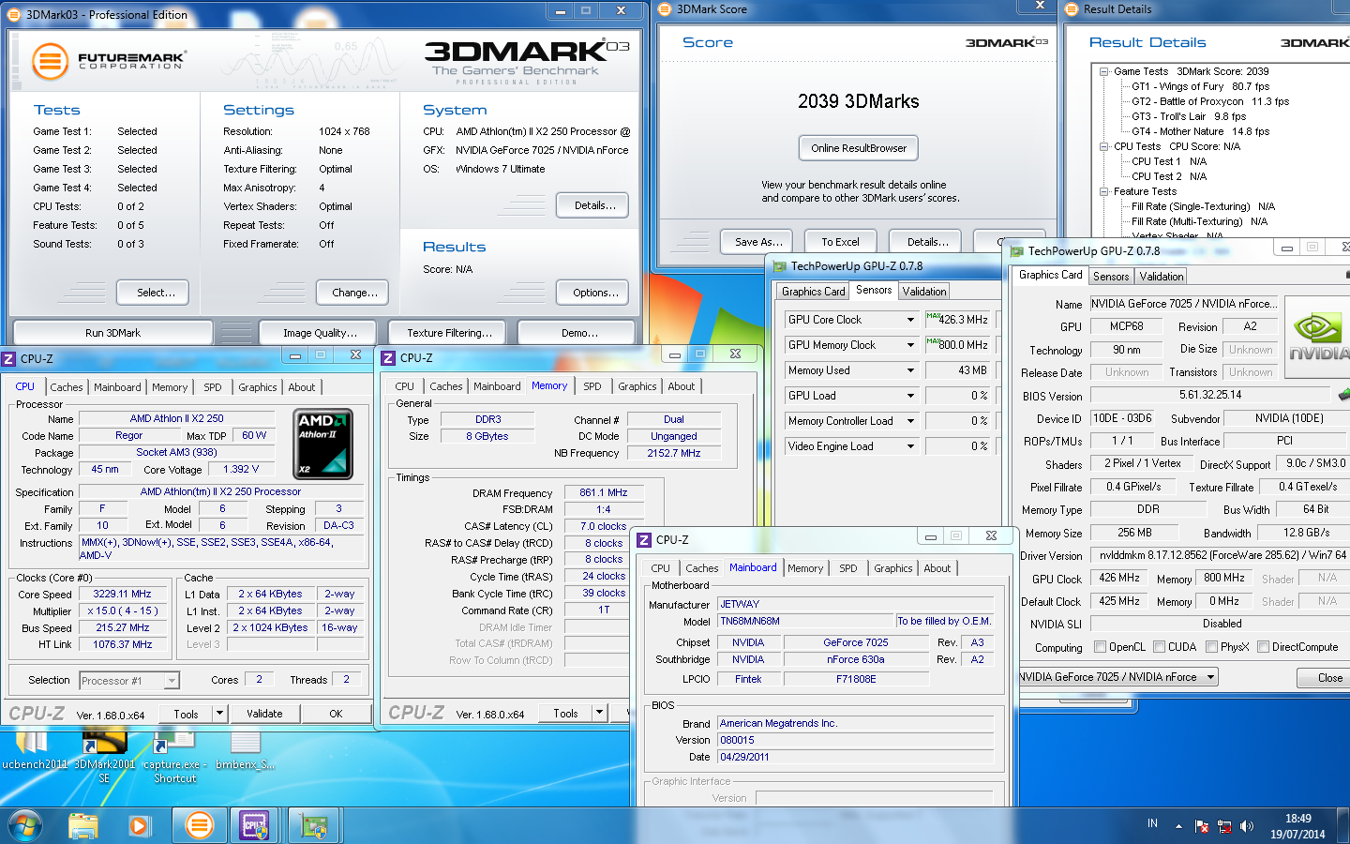This screenshot has height=844, width=1350.
Task: Open Tools dropdown arrow in CPU-Z CPU window
Action: 219,714
